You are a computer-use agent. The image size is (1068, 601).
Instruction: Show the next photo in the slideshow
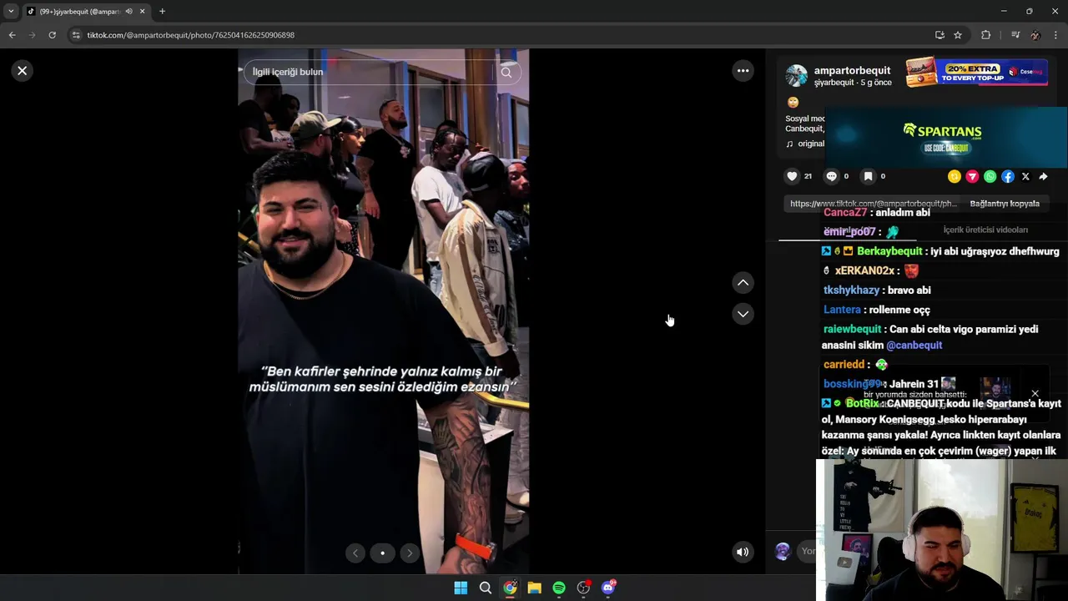coord(410,553)
